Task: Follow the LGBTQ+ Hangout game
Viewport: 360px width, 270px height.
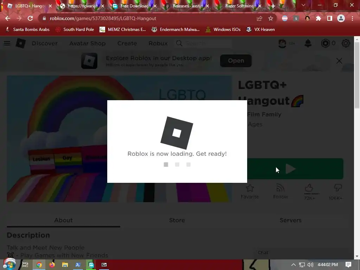Action: 280,192
